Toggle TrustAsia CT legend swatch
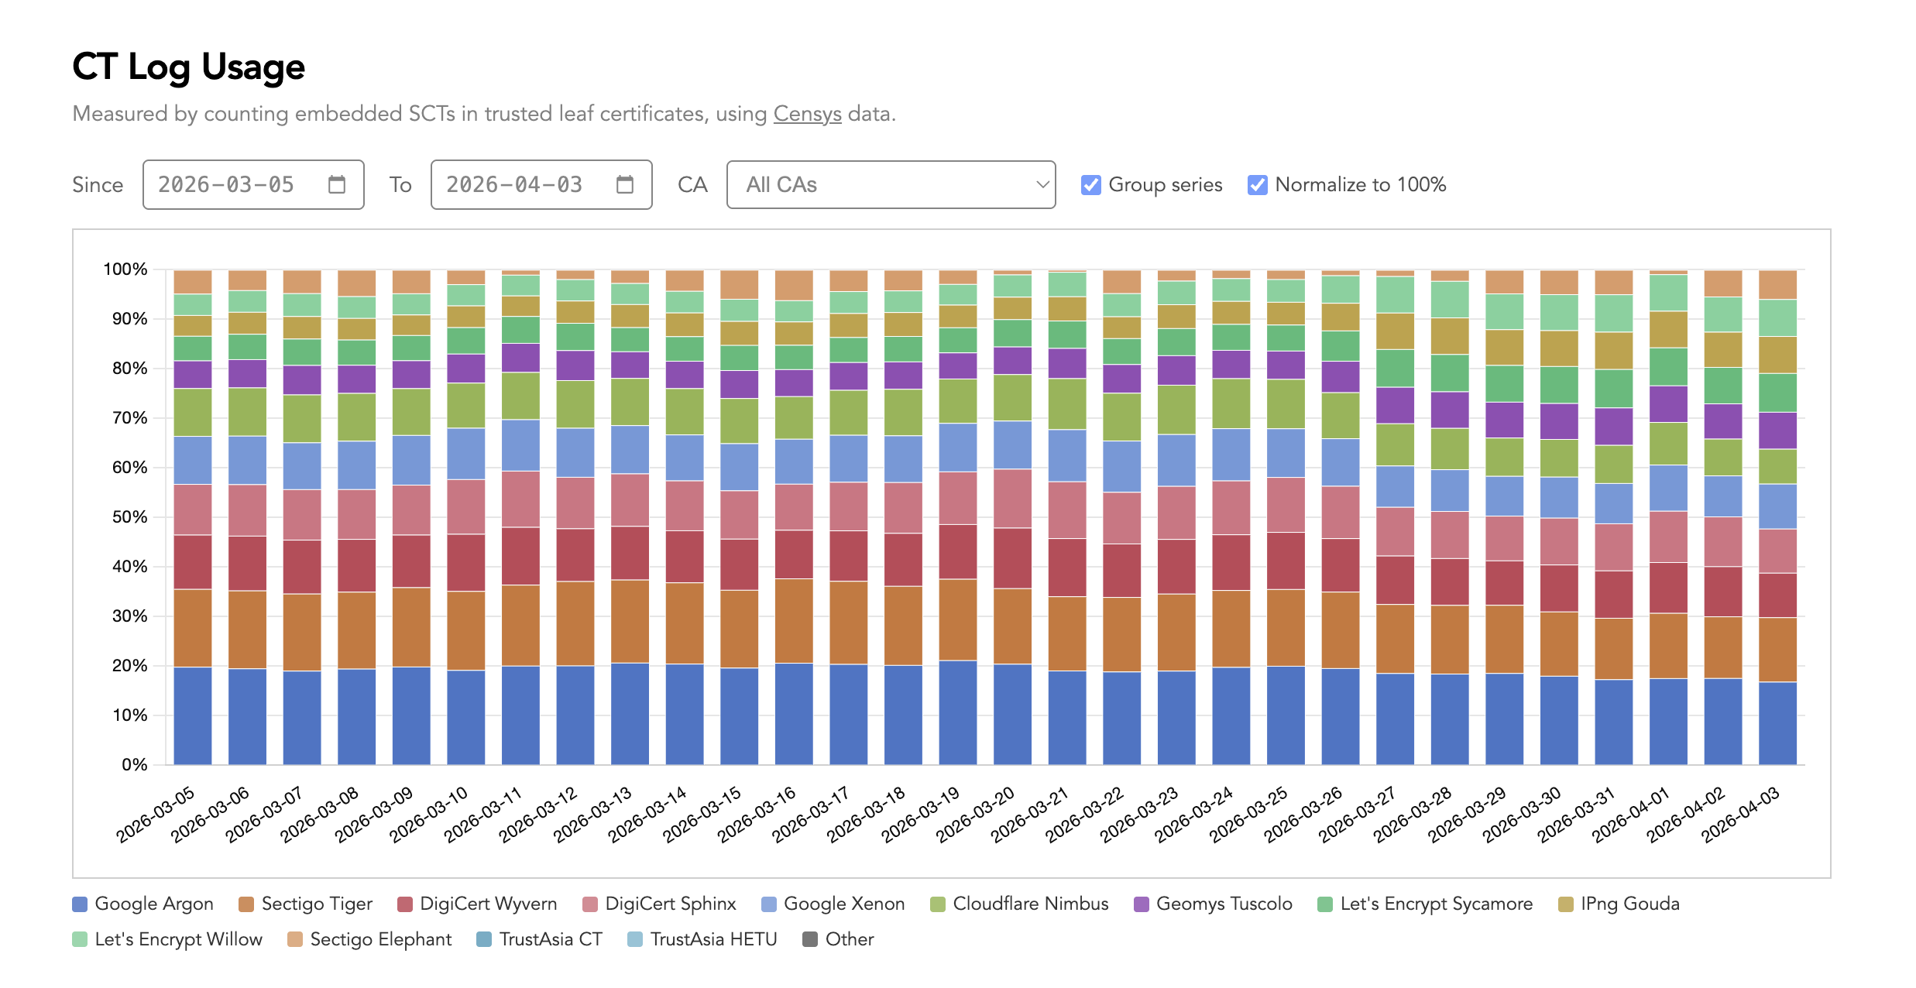Viewport: 1916px width, 988px height. coord(484,939)
